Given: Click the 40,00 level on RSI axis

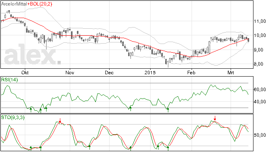Looking at the screenshot, I should 260,102.
